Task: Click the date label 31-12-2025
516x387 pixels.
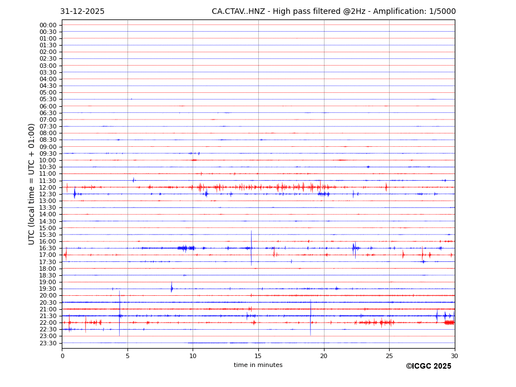Action: point(82,12)
